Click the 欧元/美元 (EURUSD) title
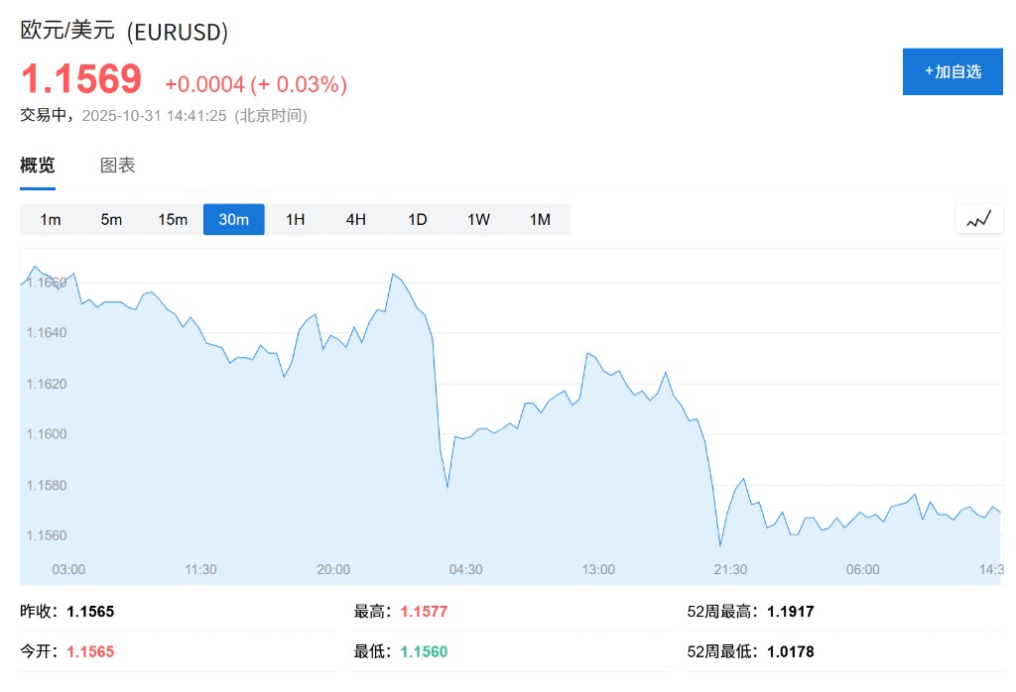1016x692 pixels. tap(125, 32)
